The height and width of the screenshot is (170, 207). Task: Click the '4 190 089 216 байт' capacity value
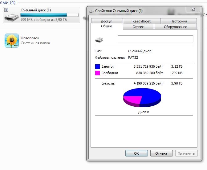[x=148, y=83]
